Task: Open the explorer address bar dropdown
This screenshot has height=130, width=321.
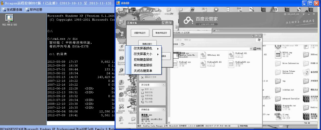Action: click(x=251, y=48)
